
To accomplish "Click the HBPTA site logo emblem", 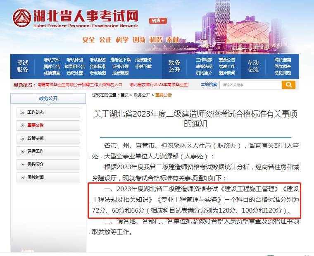I will coord(22,18).
